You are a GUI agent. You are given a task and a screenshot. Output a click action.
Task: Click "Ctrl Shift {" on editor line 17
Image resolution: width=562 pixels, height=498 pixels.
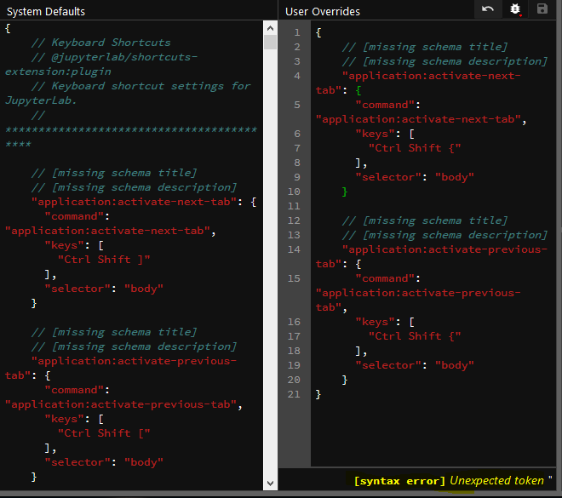pyautogui.click(x=415, y=336)
